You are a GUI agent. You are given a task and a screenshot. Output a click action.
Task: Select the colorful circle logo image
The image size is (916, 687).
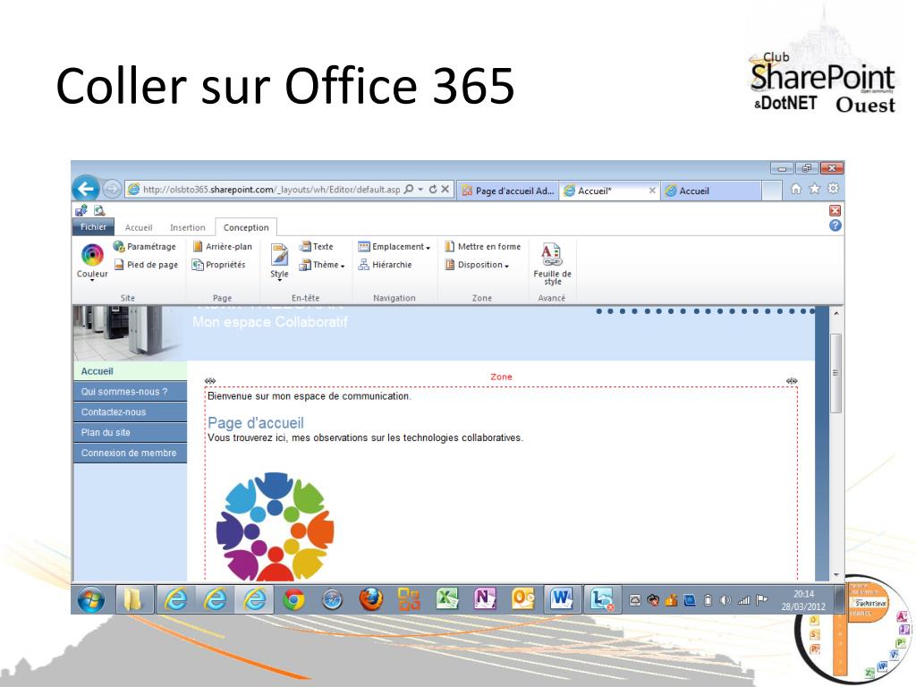pos(275,526)
